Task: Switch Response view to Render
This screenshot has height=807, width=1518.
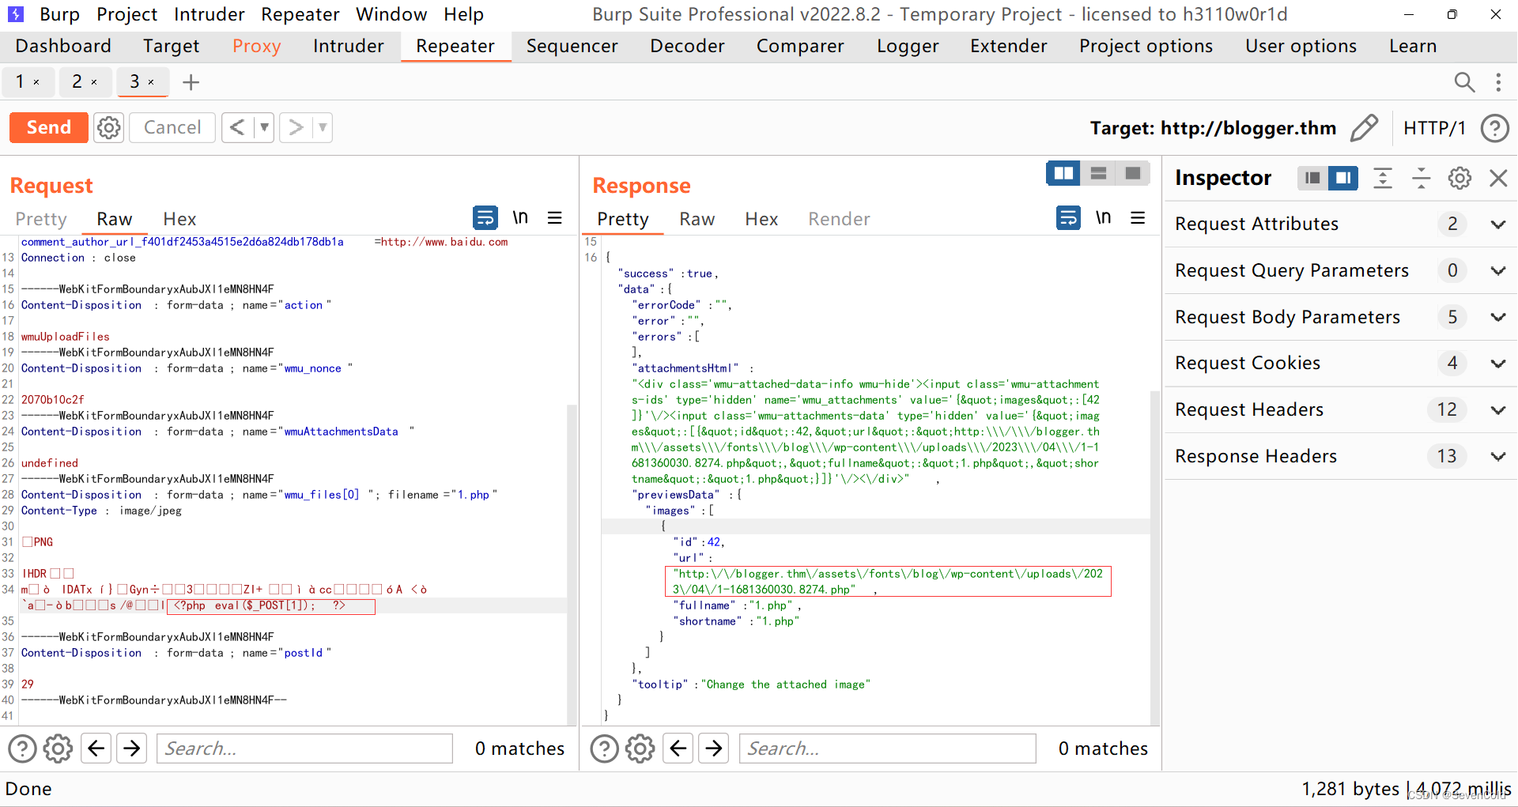Action: click(x=839, y=219)
